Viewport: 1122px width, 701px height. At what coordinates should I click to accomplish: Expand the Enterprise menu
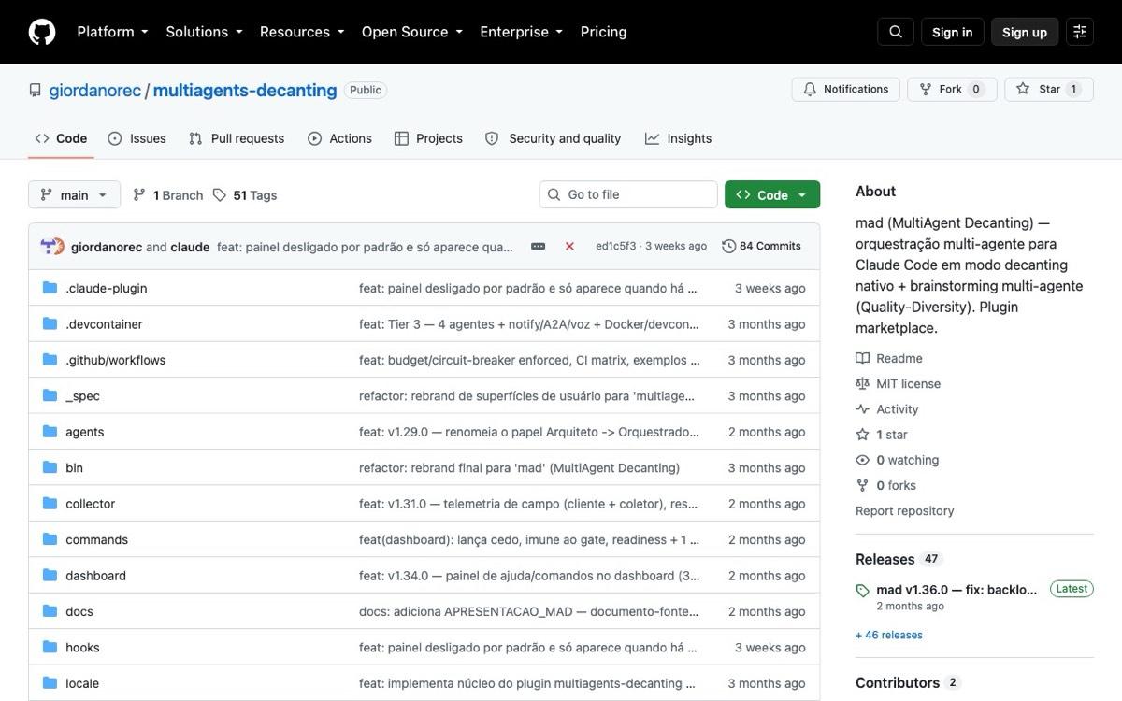[521, 32]
